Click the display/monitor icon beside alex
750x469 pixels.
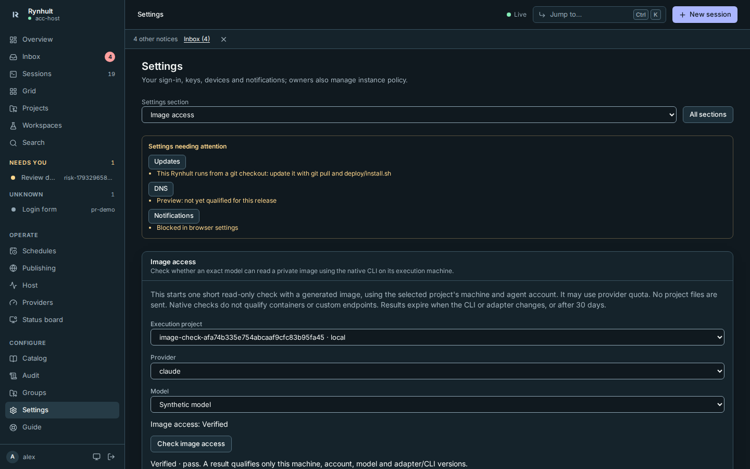[96, 457]
